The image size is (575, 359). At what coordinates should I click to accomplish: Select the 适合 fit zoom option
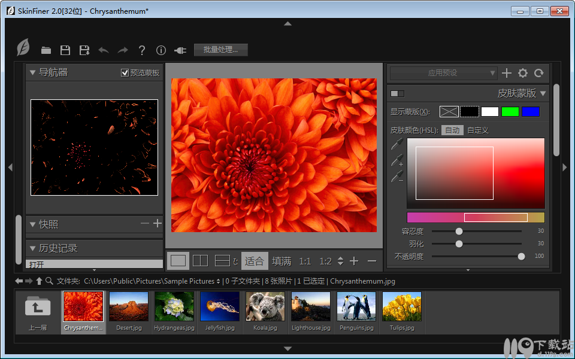255,261
